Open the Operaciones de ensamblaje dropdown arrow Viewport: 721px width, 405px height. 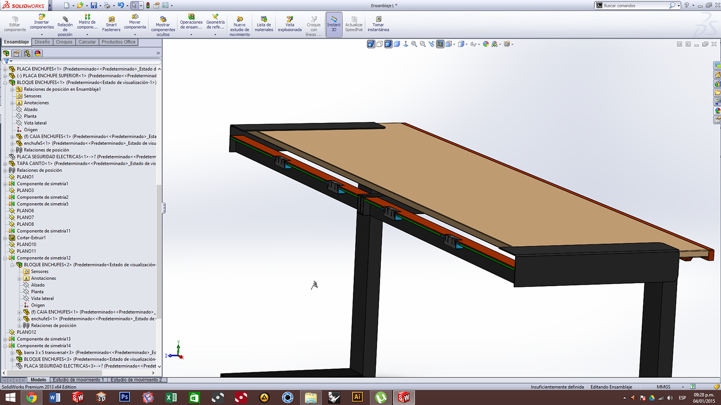191,35
